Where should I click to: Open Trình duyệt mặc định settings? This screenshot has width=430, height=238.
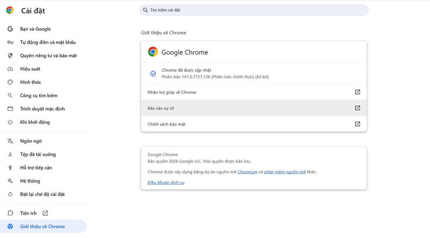coord(44,109)
